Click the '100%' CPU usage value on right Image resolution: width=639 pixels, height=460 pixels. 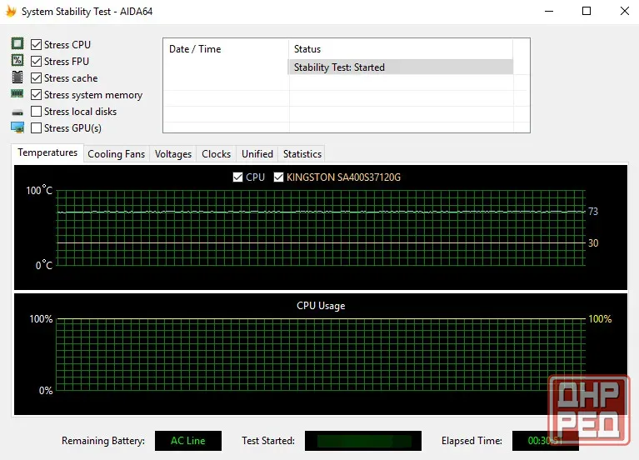tap(600, 319)
